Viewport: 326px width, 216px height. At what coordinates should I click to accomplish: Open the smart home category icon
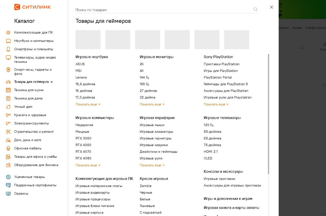pyautogui.click(x=8, y=107)
